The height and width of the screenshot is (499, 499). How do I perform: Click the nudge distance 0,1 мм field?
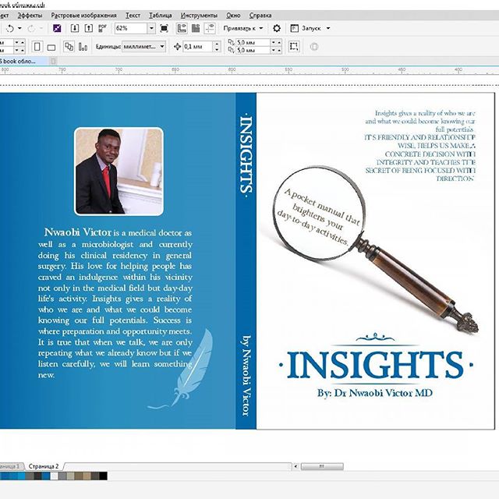point(197,47)
